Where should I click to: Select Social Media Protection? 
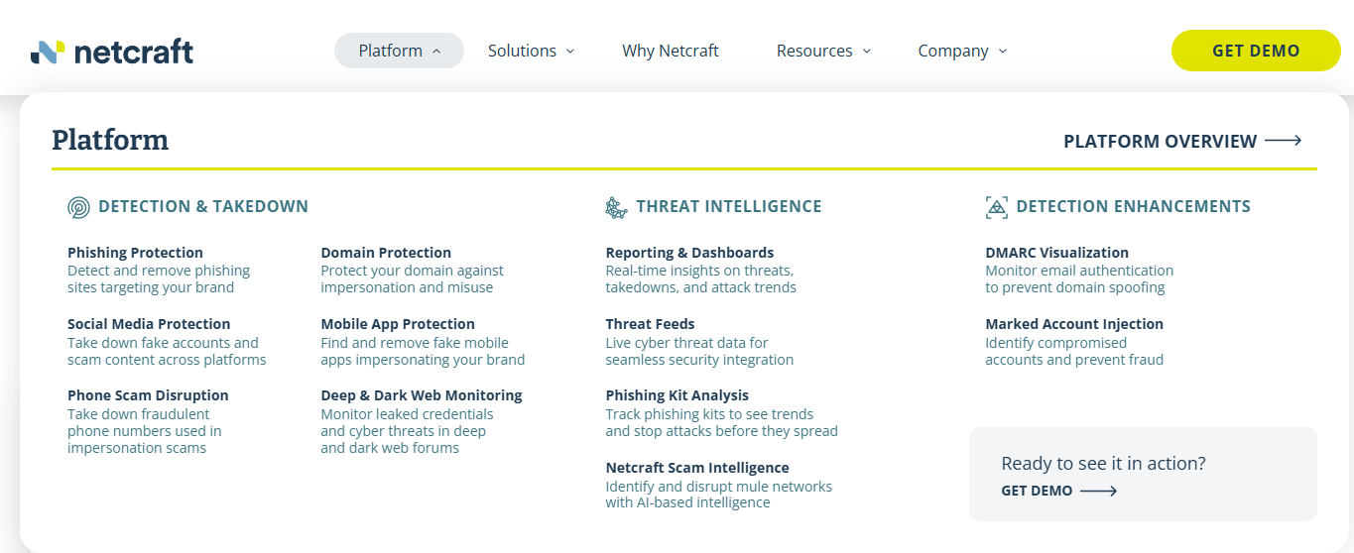click(x=149, y=324)
